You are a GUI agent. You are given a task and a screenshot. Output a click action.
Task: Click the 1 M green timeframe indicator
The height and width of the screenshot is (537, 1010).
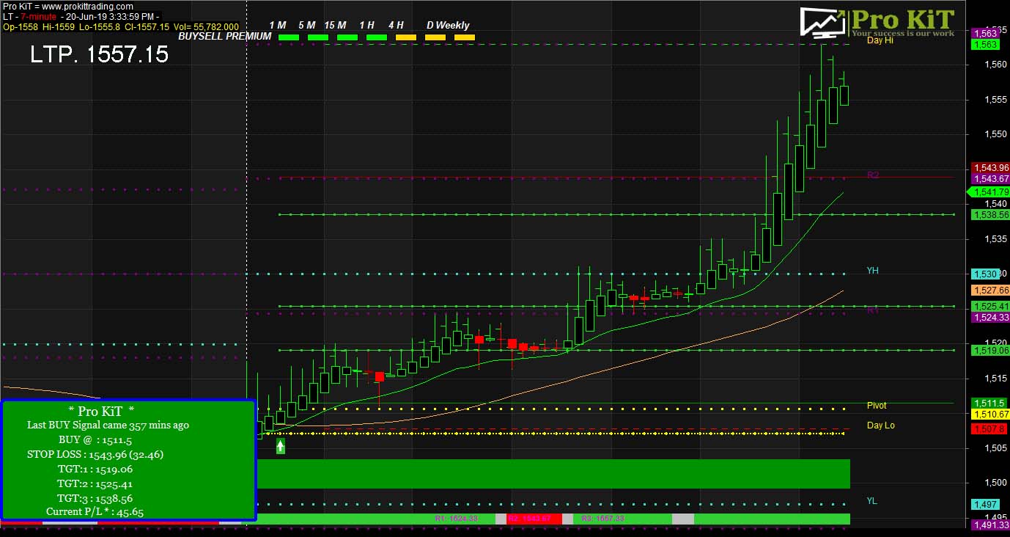click(x=289, y=37)
